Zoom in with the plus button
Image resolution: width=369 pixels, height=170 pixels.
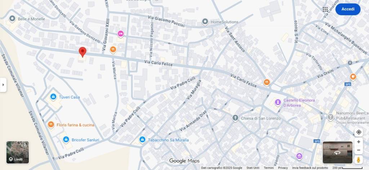pos(359,142)
